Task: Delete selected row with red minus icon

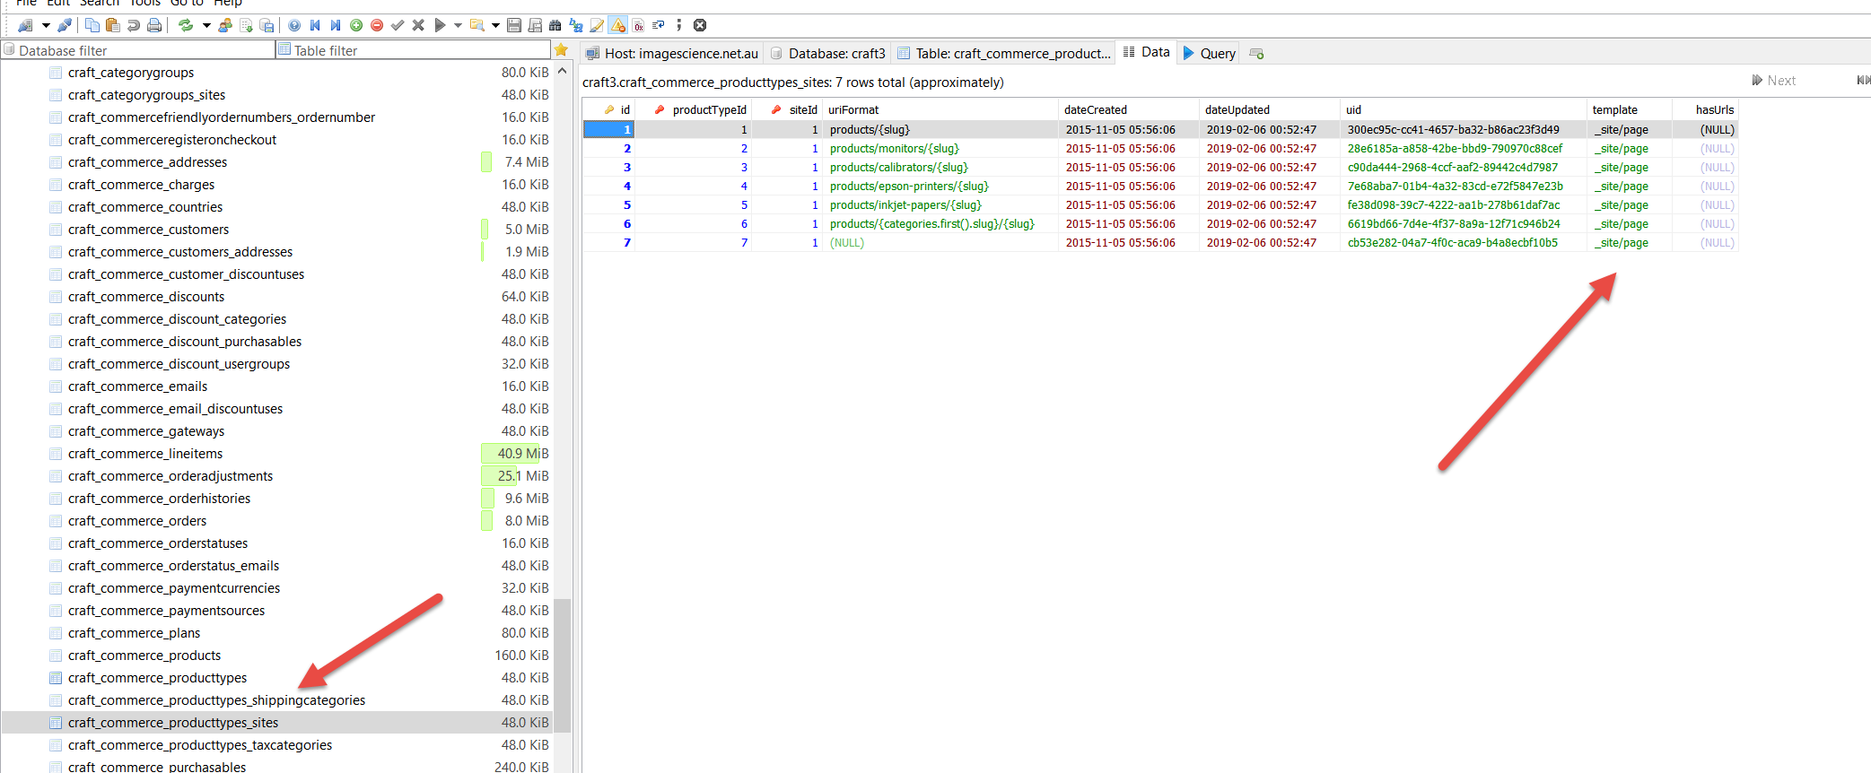Action: click(377, 25)
